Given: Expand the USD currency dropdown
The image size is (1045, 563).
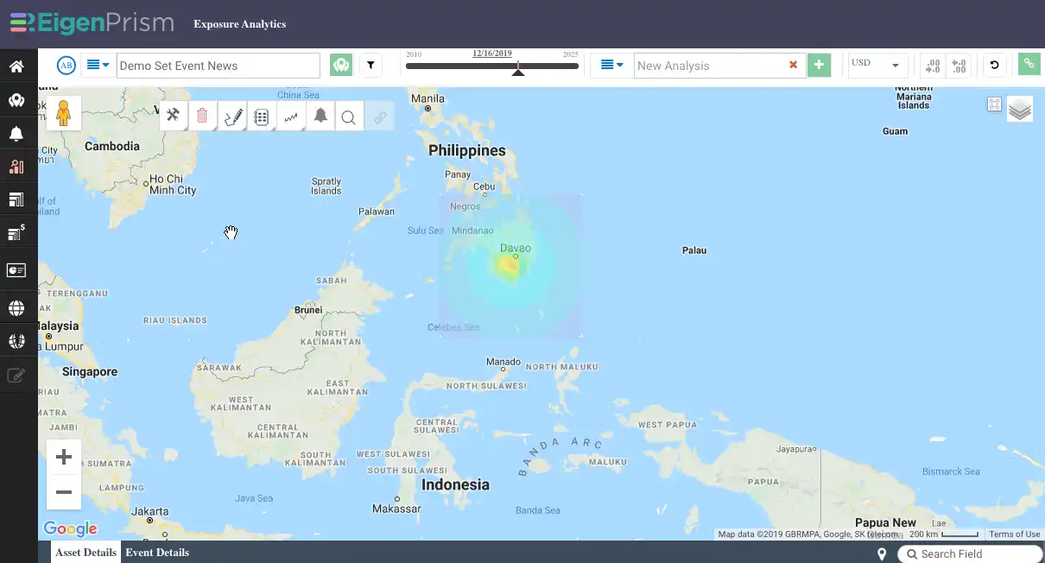Looking at the screenshot, I should click(x=877, y=65).
